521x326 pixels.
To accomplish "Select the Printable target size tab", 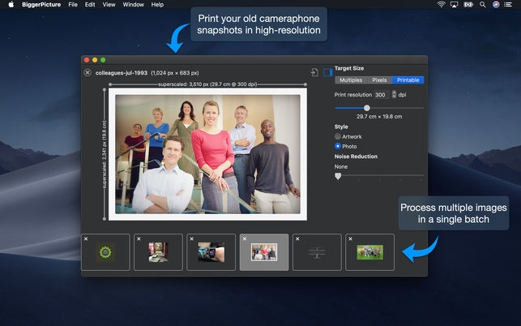I will click(x=408, y=79).
